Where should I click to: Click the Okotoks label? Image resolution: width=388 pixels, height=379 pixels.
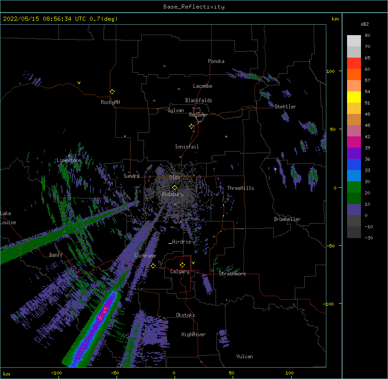tap(185, 315)
